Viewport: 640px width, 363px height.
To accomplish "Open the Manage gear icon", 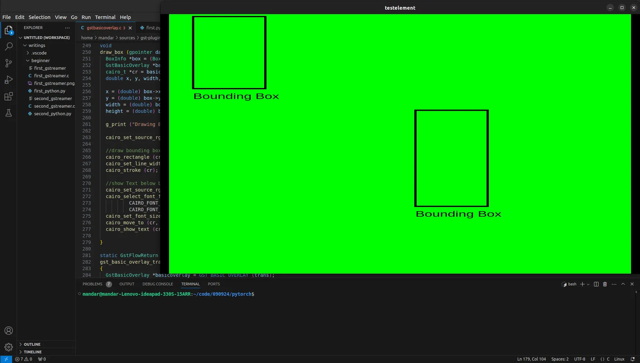I will 9,347.
